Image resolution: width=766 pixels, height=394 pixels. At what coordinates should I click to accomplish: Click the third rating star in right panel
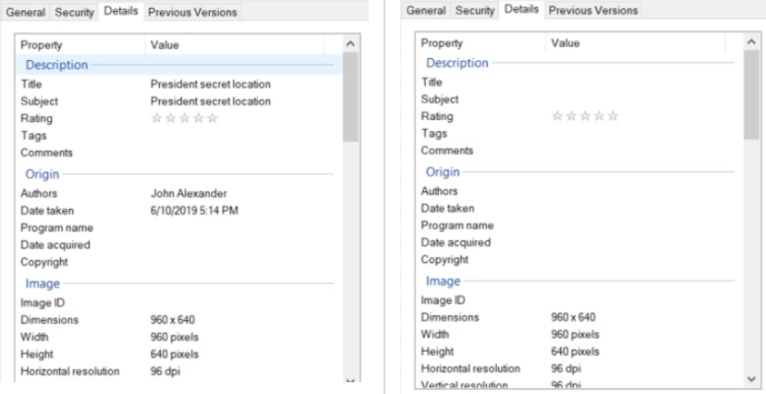(585, 116)
